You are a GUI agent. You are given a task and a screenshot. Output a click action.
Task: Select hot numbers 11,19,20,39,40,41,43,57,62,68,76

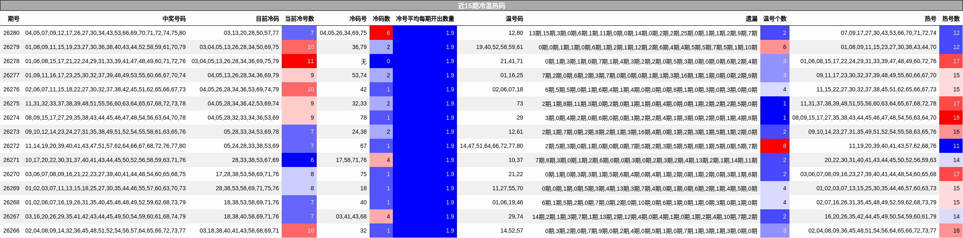click(893, 146)
